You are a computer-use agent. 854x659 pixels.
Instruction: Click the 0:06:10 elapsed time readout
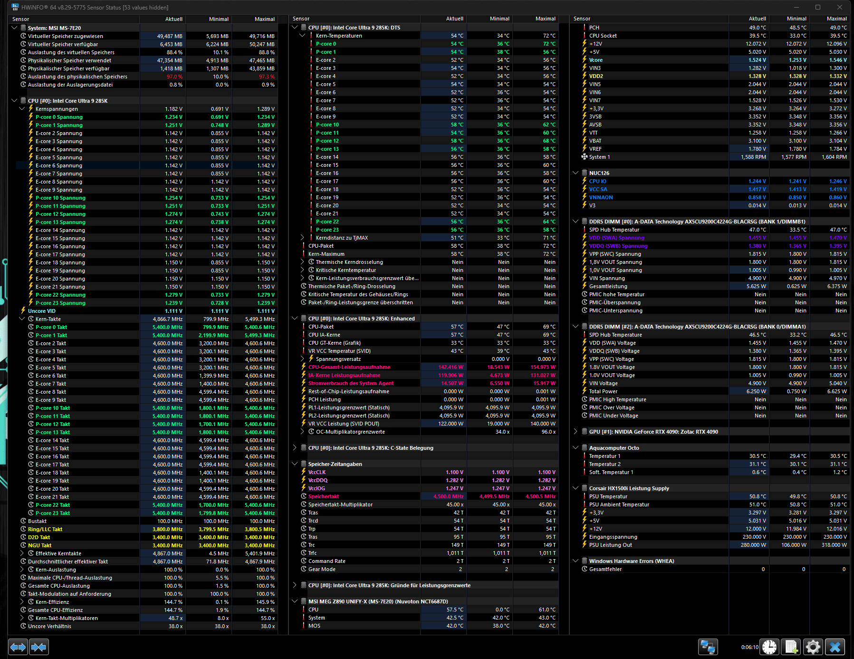[749, 647]
